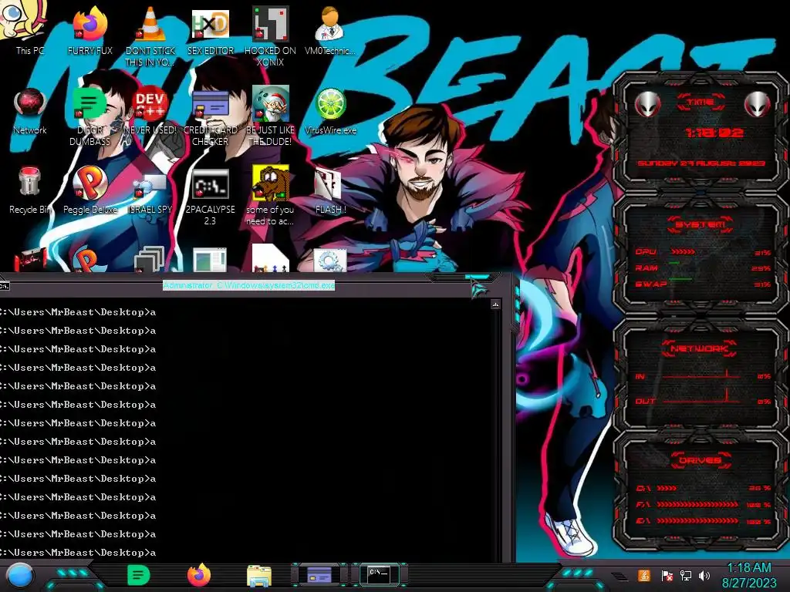This screenshot has height=592, width=790.
Task: Launch the Peggle Deluxe shortcut
Action: pos(89,190)
